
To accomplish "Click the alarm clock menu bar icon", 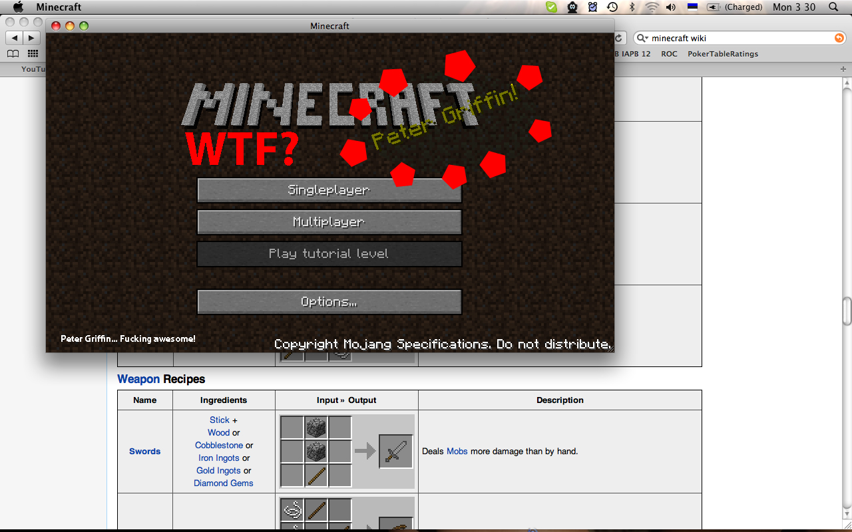I will (x=592, y=7).
